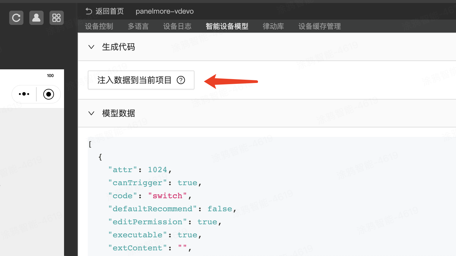
Task: Click the "switch" value in JSON
Action: tap(168, 196)
